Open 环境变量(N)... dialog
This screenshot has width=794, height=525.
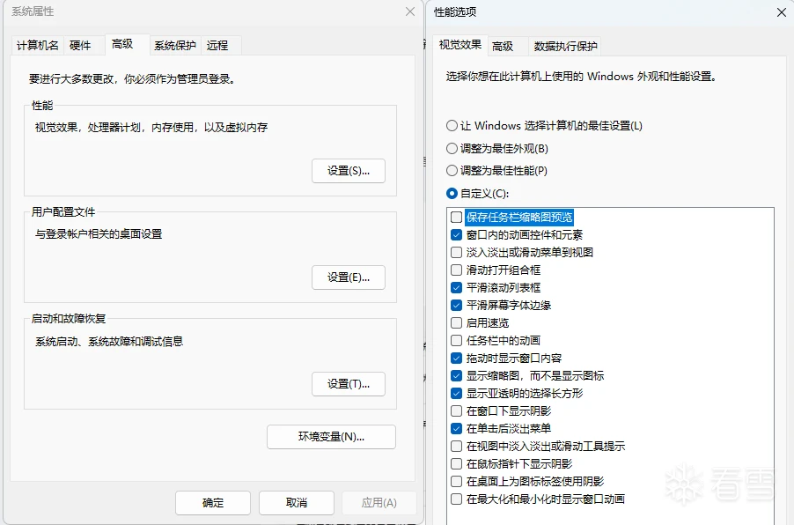pyautogui.click(x=331, y=437)
